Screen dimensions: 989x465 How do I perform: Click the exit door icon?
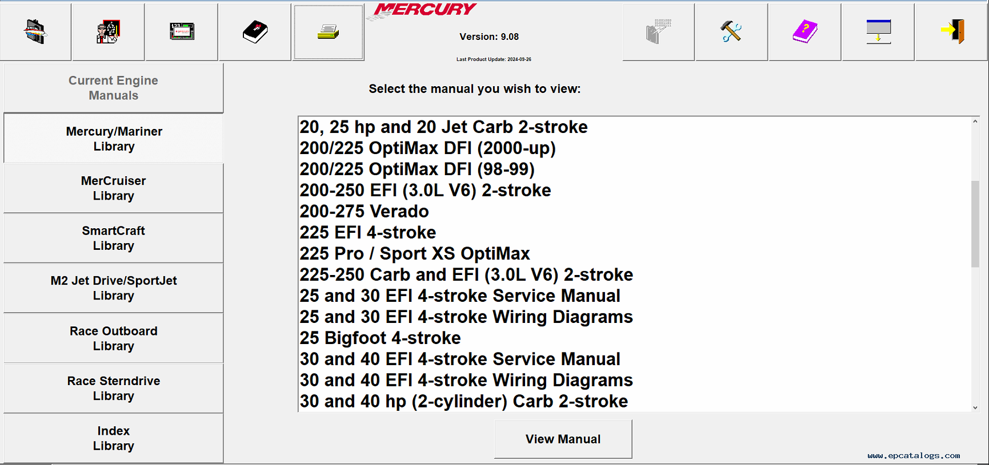[x=952, y=31]
